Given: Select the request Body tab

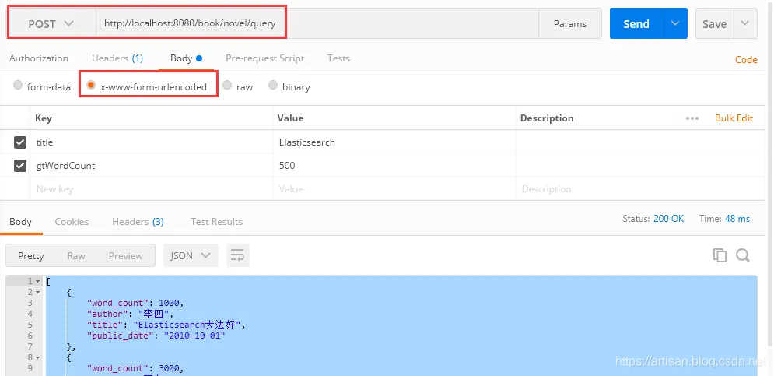Looking at the screenshot, I should [x=186, y=58].
